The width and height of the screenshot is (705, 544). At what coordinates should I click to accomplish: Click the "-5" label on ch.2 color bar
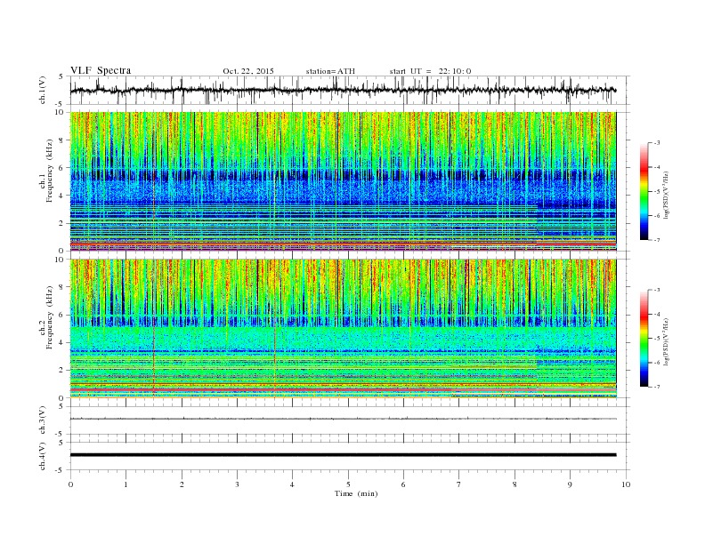point(657,339)
